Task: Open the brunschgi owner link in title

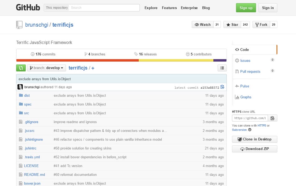Action: click(x=37, y=25)
